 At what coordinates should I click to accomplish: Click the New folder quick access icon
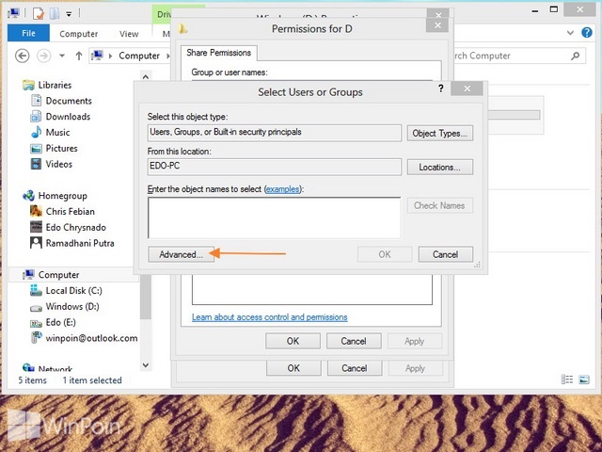[x=55, y=14]
